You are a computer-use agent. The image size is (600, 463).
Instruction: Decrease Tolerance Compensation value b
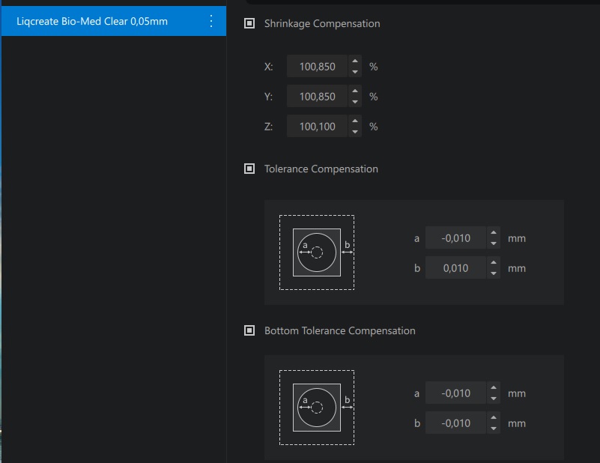pyautogui.click(x=493, y=273)
